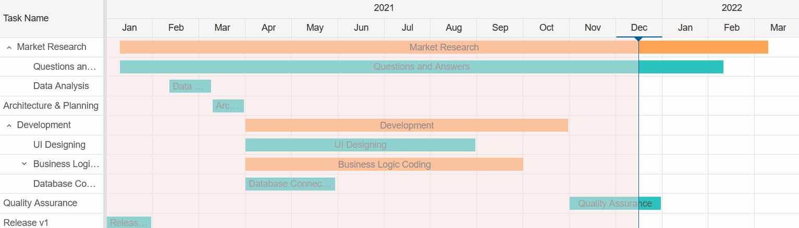Select the Release v1 task row
This screenshot has width=799, height=228.
(26, 223)
